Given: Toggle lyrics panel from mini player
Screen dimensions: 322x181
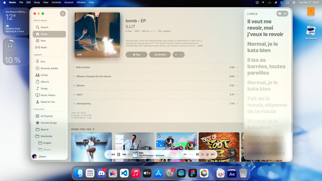Looking at the screenshot, I should tap(197, 154).
